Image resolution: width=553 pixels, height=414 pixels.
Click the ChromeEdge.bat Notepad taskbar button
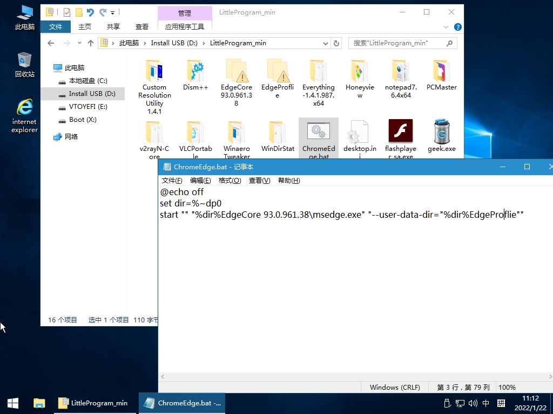(x=182, y=403)
